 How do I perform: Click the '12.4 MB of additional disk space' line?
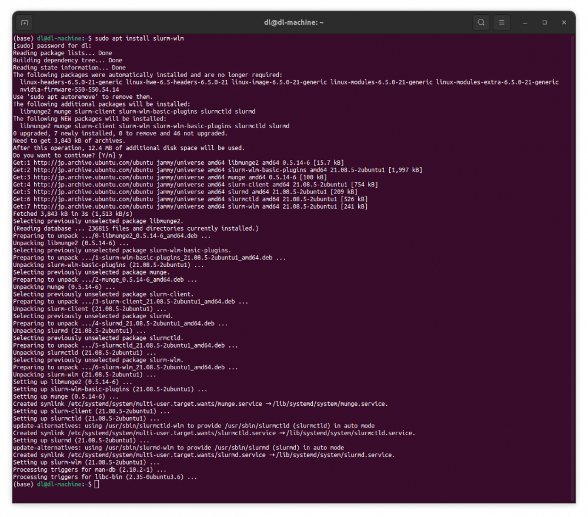(x=129, y=148)
